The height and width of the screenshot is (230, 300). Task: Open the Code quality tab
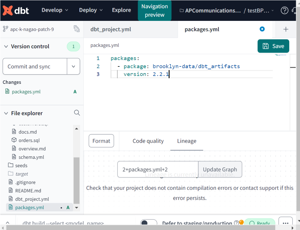tap(148, 141)
